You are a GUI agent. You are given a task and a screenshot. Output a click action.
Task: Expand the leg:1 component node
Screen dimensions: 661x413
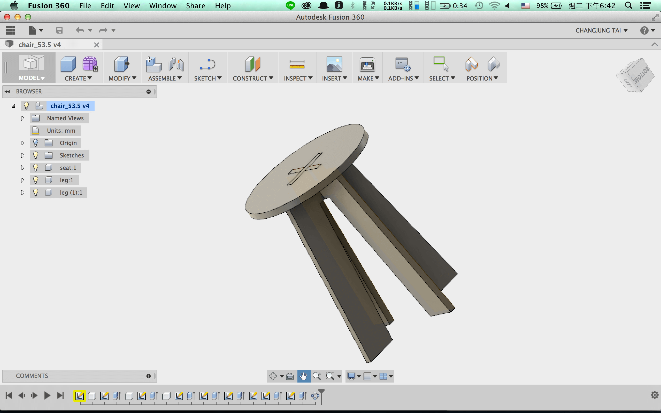pyautogui.click(x=23, y=180)
